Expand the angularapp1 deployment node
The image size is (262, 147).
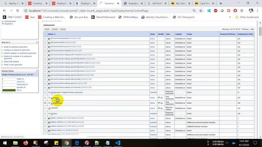coord(49,103)
